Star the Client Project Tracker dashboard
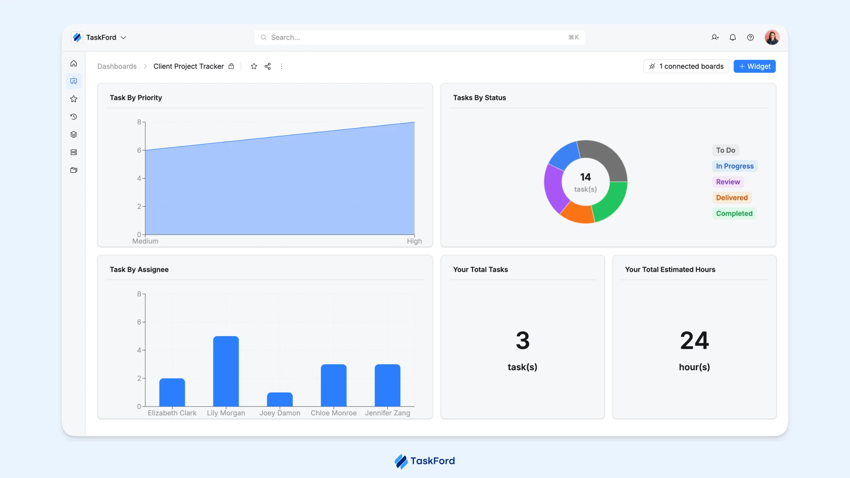Image resolution: width=850 pixels, height=478 pixels. pos(254,66)
